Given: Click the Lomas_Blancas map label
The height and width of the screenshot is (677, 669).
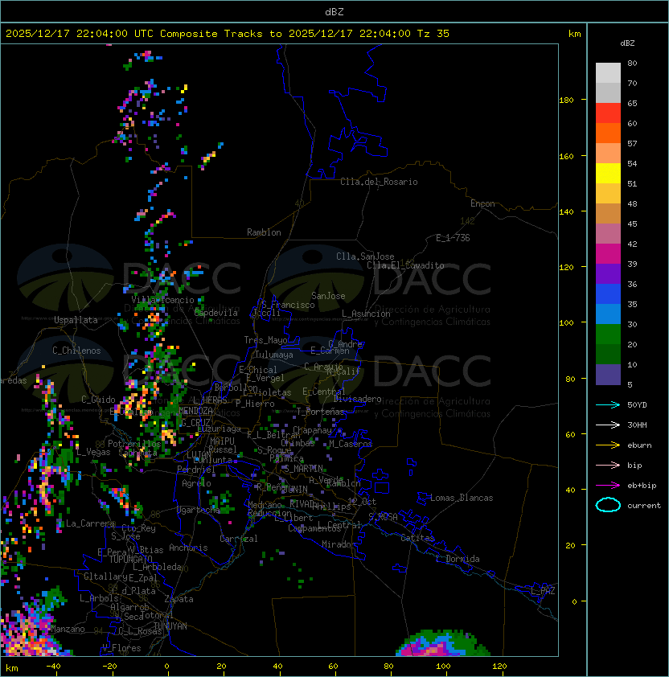Looking at the screenshot, I should pyautogui.click(x=462, y=498).
